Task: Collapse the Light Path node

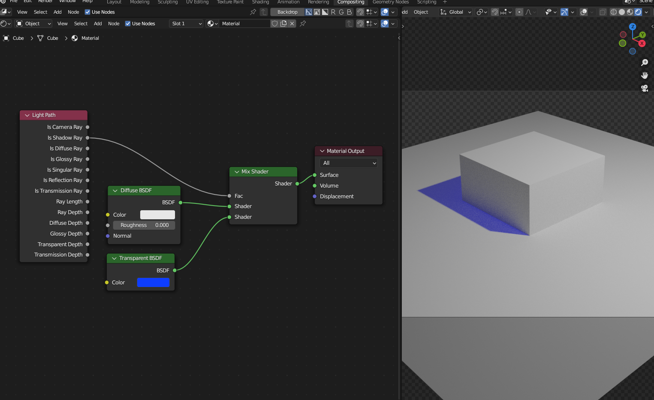Action: coord(27,115)
